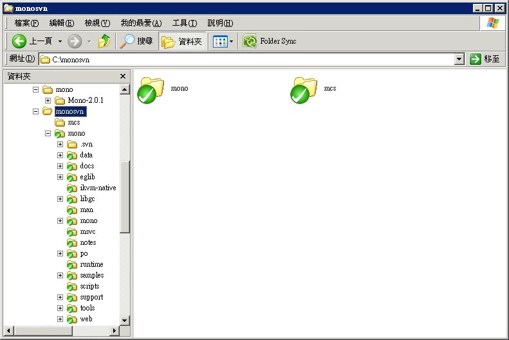
Task: Open the mcs folder with green checkmark
Action: click(x=304, y=91)
